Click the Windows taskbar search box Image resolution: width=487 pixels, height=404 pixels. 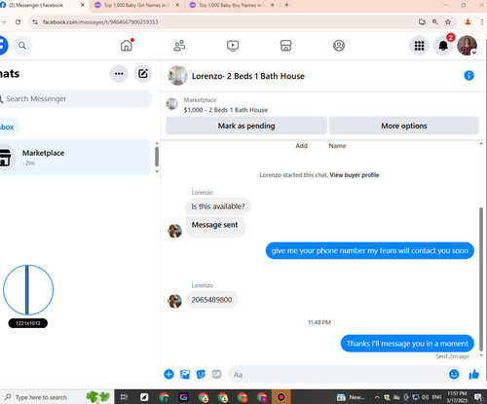tap(56, 397)
